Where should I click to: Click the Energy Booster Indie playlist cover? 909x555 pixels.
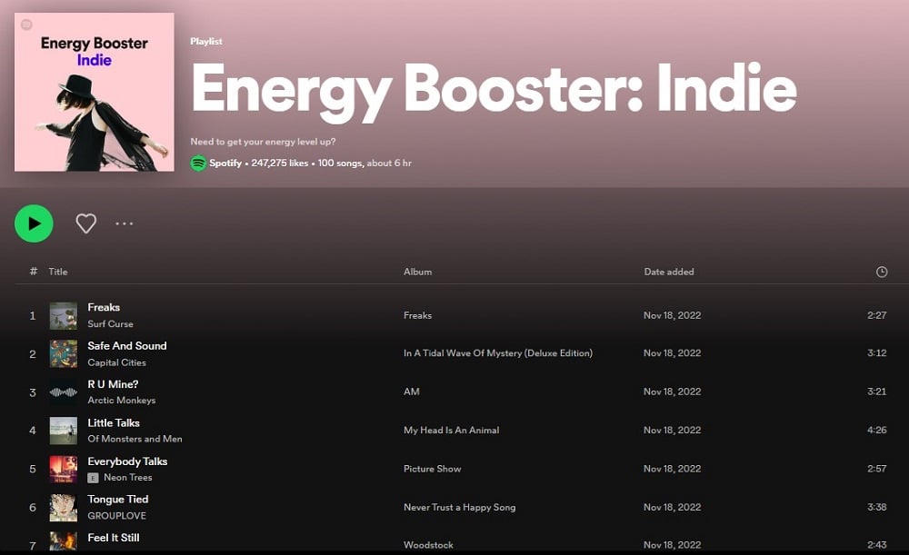click(94, 92)
